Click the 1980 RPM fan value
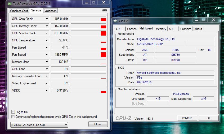224x134 pixels. (x=60, y=55)
